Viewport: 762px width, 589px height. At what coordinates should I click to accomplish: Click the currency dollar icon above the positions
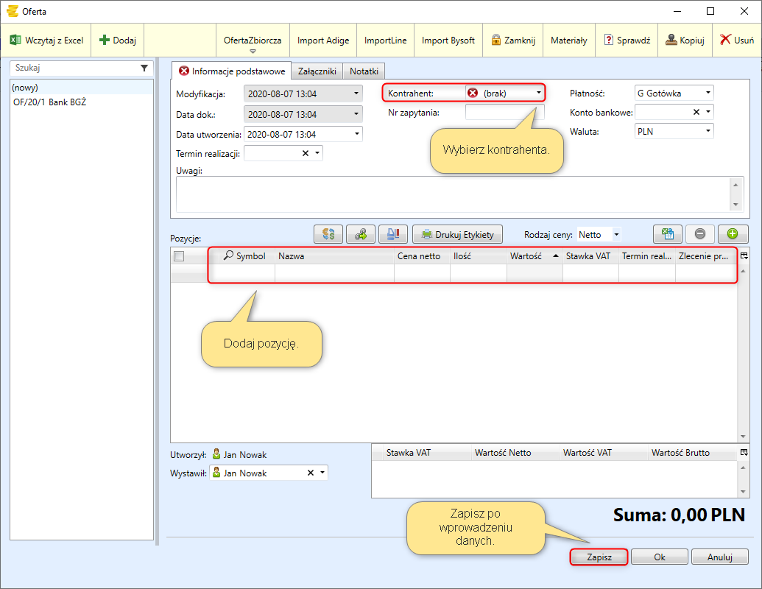(328, 234)
